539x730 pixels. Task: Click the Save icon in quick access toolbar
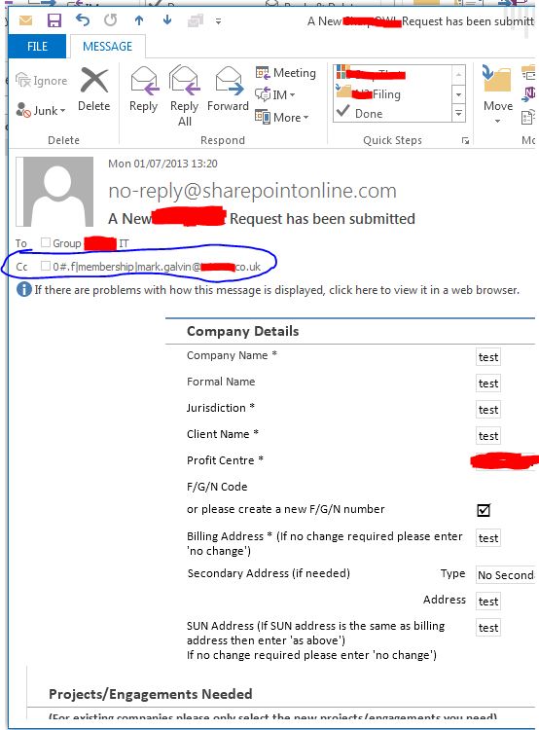point(54,20)
